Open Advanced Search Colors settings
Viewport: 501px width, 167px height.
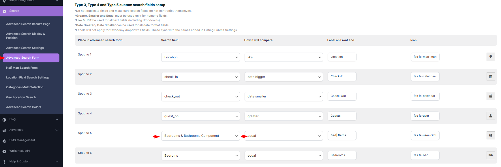(x=24, y=107)
